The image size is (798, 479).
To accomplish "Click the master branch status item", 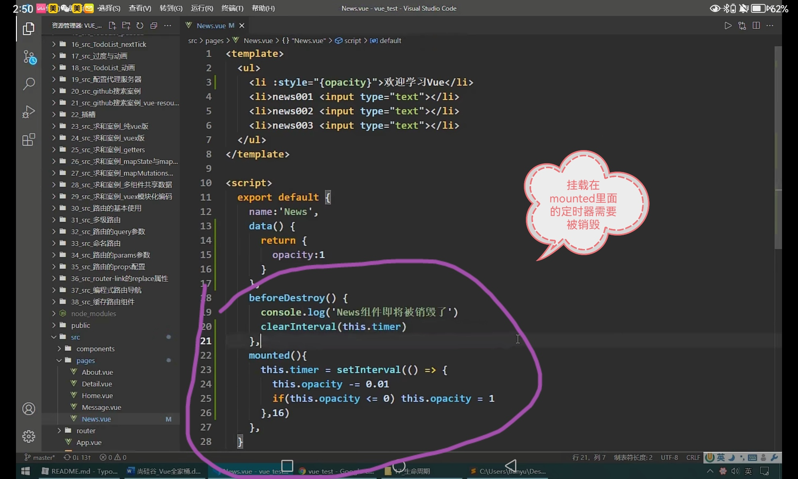I will [x=40, y=457].
